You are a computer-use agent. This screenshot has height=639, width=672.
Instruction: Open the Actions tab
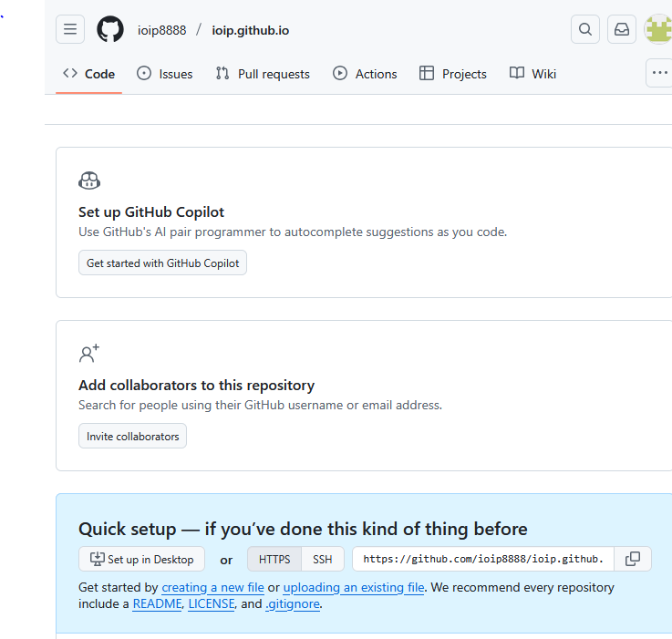[x=366, y=74]
